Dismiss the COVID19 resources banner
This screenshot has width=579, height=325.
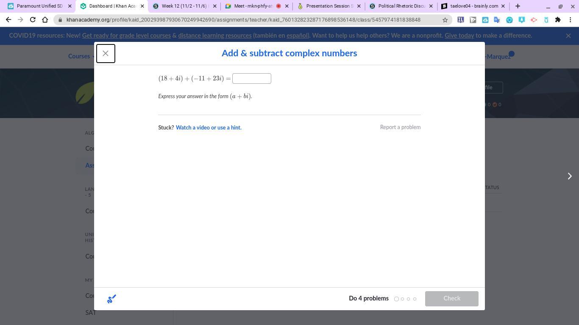pyautogui.click(x=568, y=36)
